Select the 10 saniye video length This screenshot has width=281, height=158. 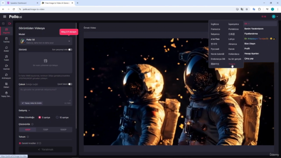62,118
